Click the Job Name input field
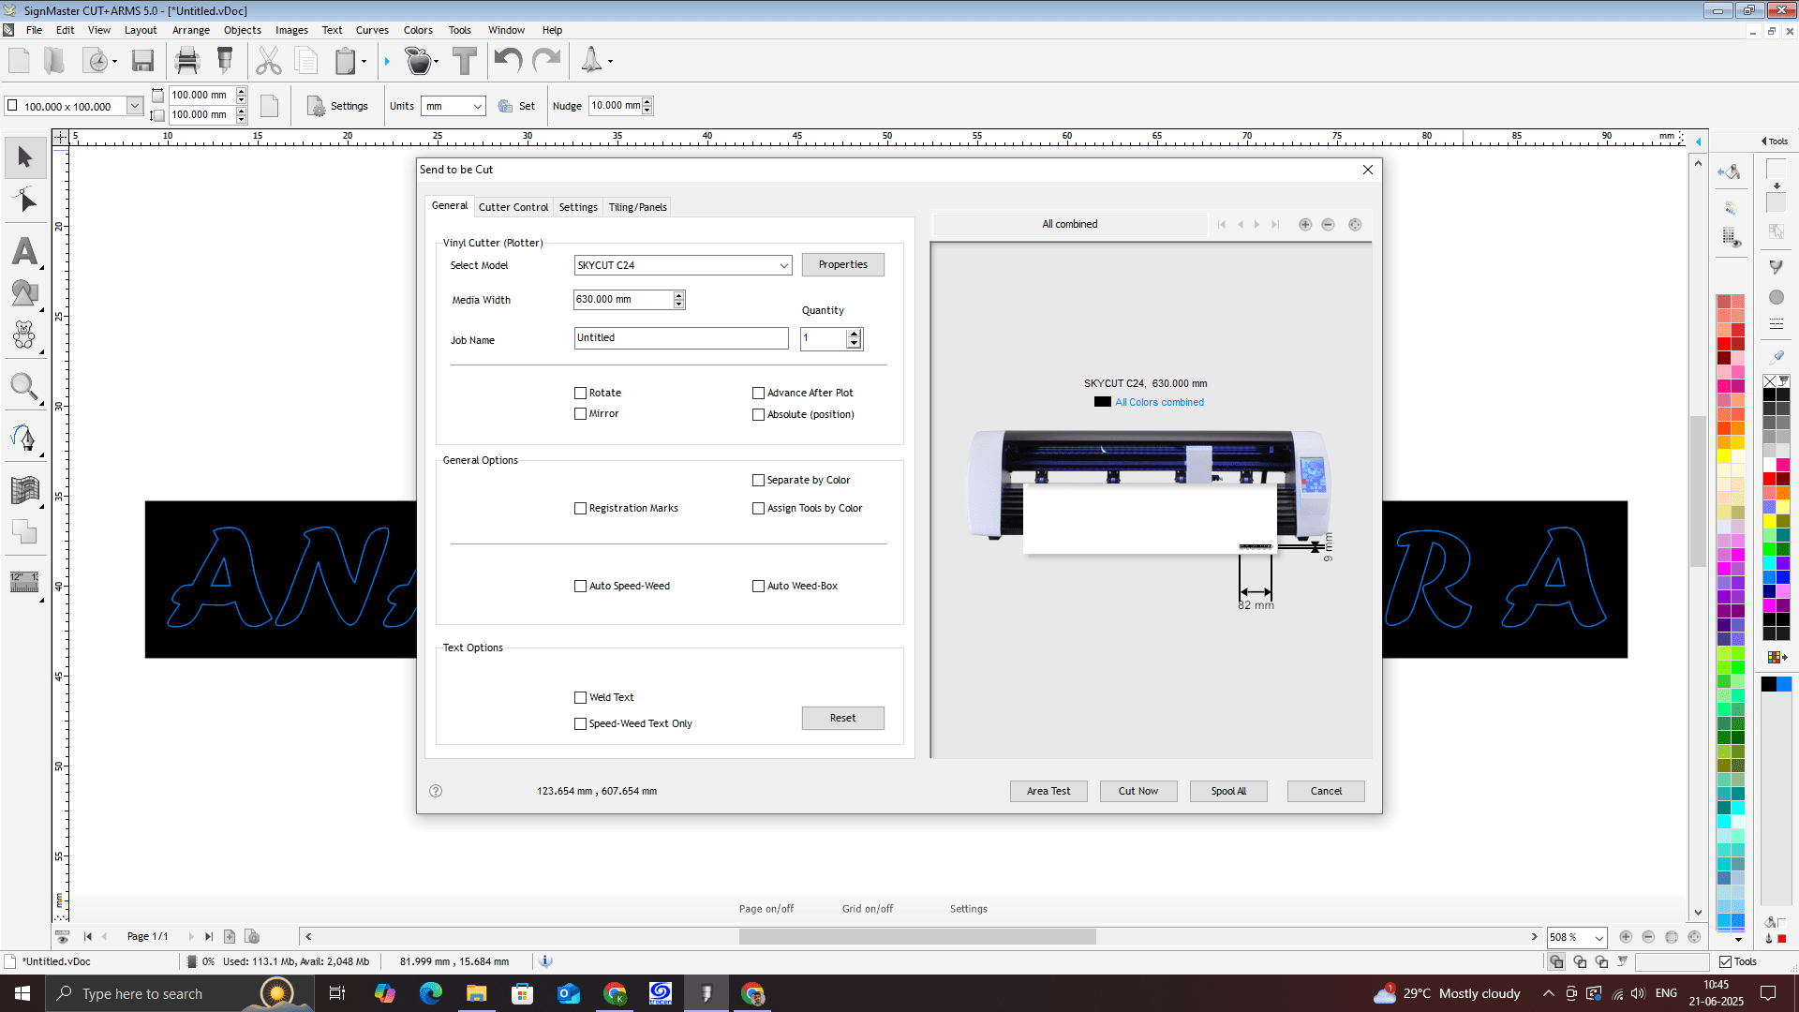Image resolution: width=1799 pixels, height=1012 pixels. (x=680, y=338)
